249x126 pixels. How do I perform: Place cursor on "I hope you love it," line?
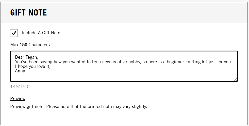coord(33,67)
